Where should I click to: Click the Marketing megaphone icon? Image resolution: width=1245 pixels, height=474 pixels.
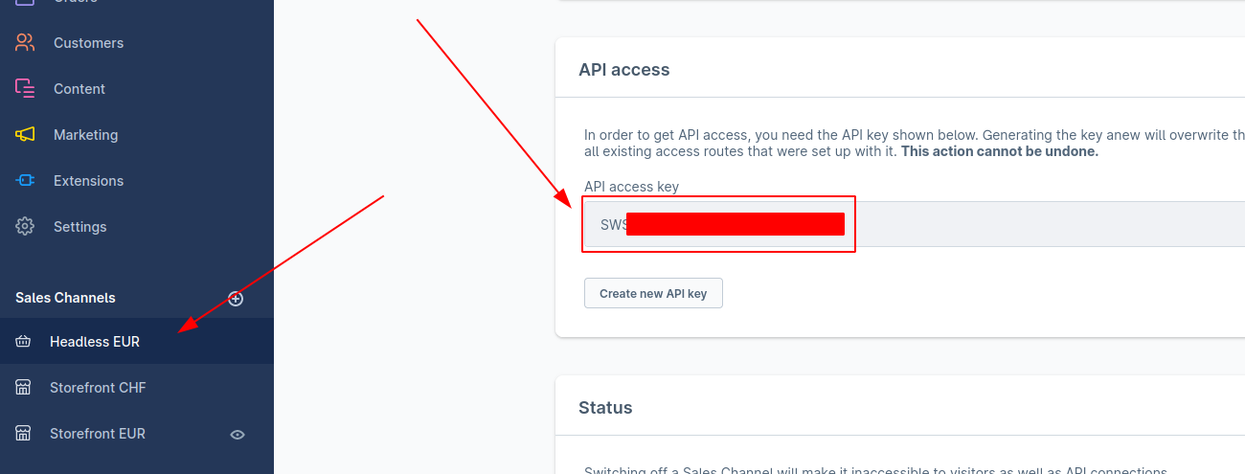[x=25, y=135]
